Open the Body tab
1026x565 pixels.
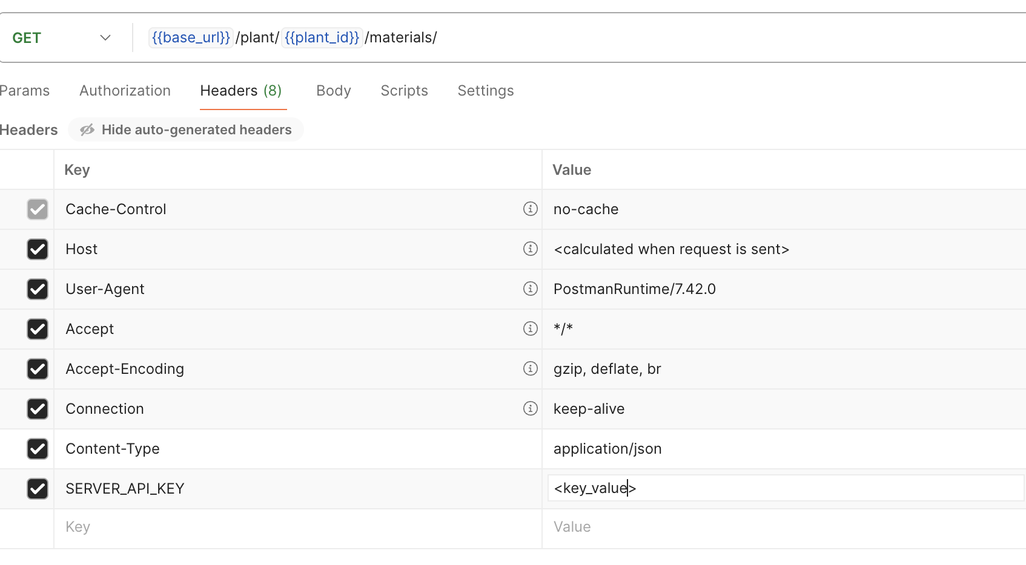click(333, 90)
